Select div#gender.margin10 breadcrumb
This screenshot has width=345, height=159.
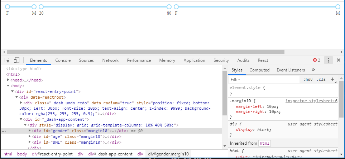coord(168,154)
